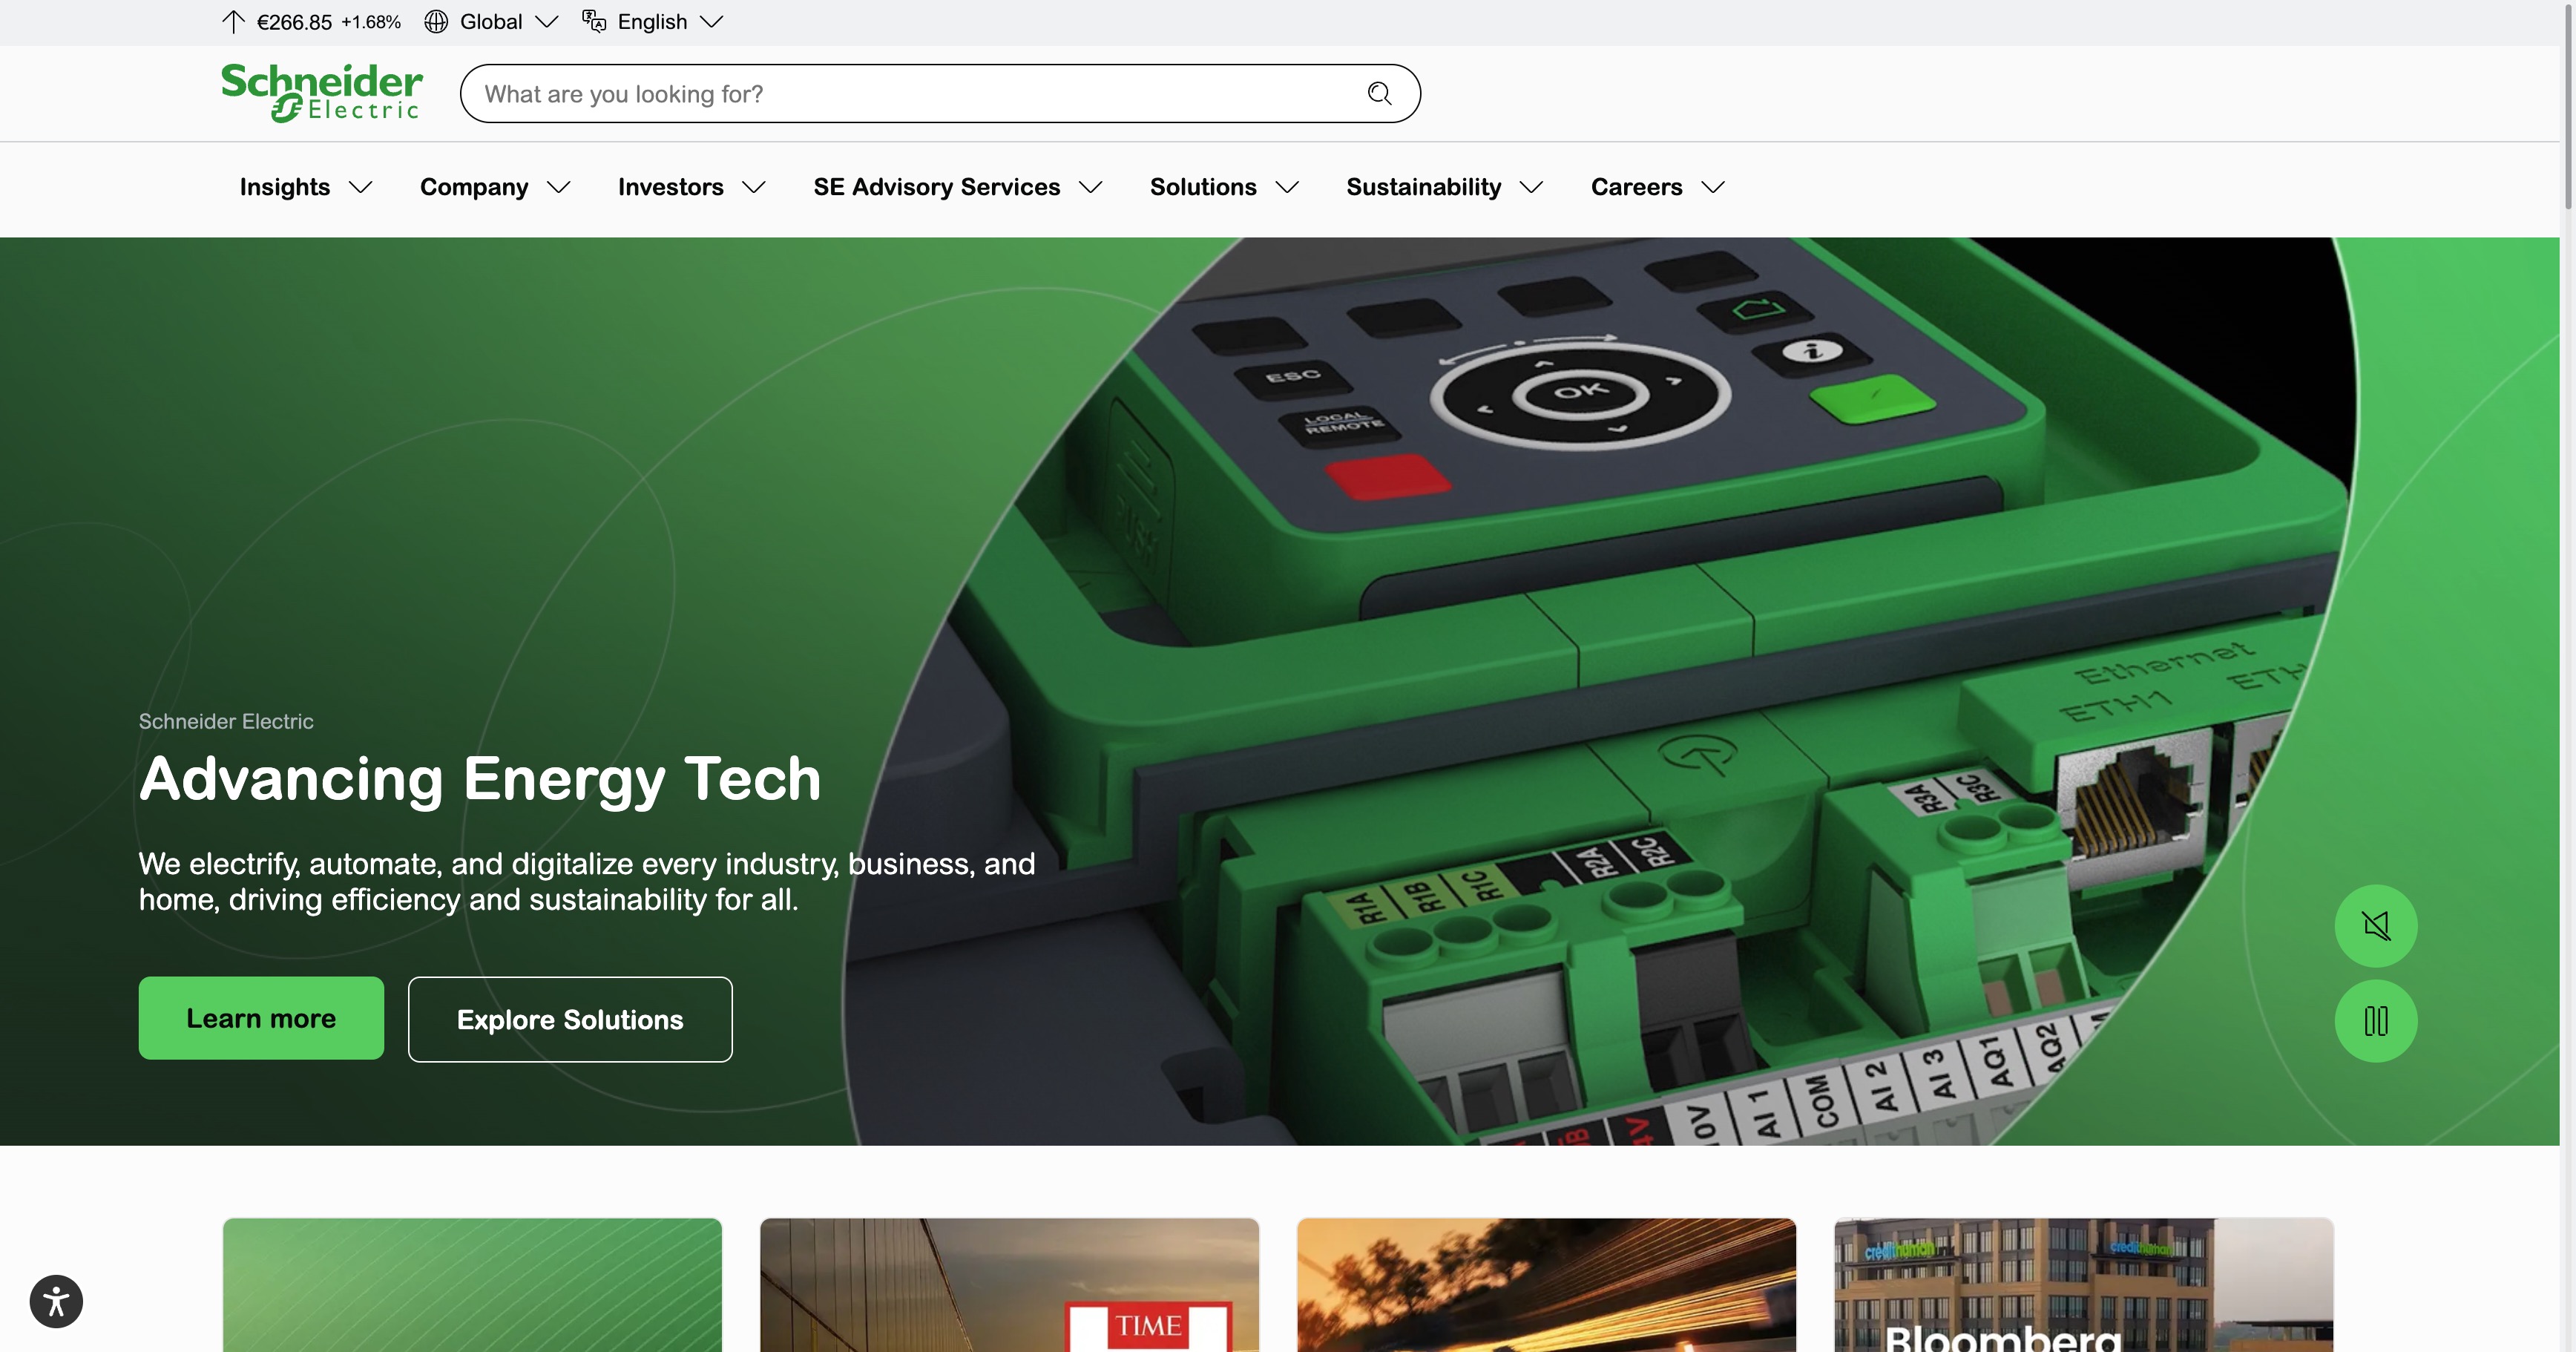Viewport: 2576px width, 1352px height.
Task: Open the SE Advisory Services menu
Action: 958,187
